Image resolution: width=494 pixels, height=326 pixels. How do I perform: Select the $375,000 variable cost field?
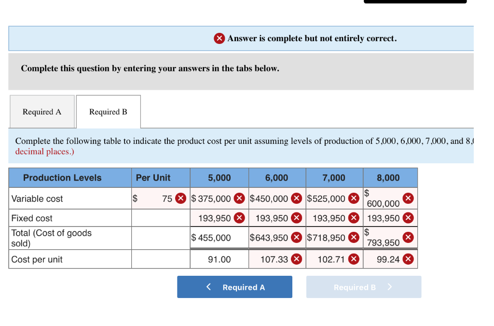coord(220,198)
